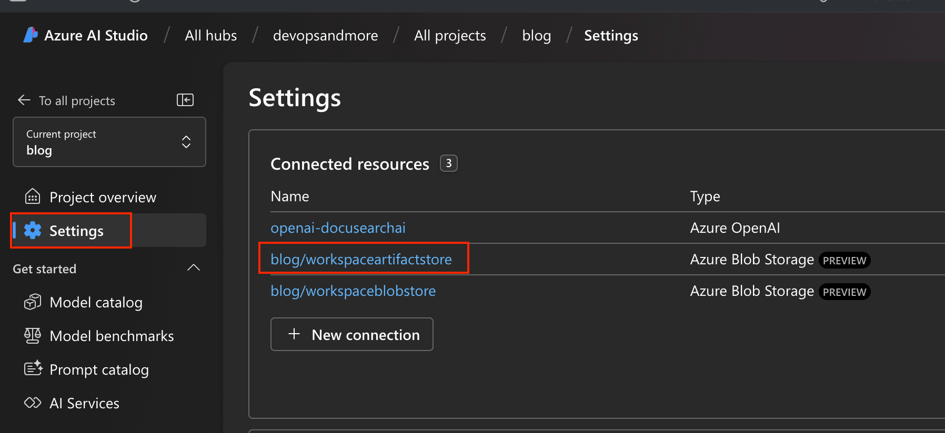Click the Azure AI Studio logo icon
The image size is (945, 433).
pos(31,35)
